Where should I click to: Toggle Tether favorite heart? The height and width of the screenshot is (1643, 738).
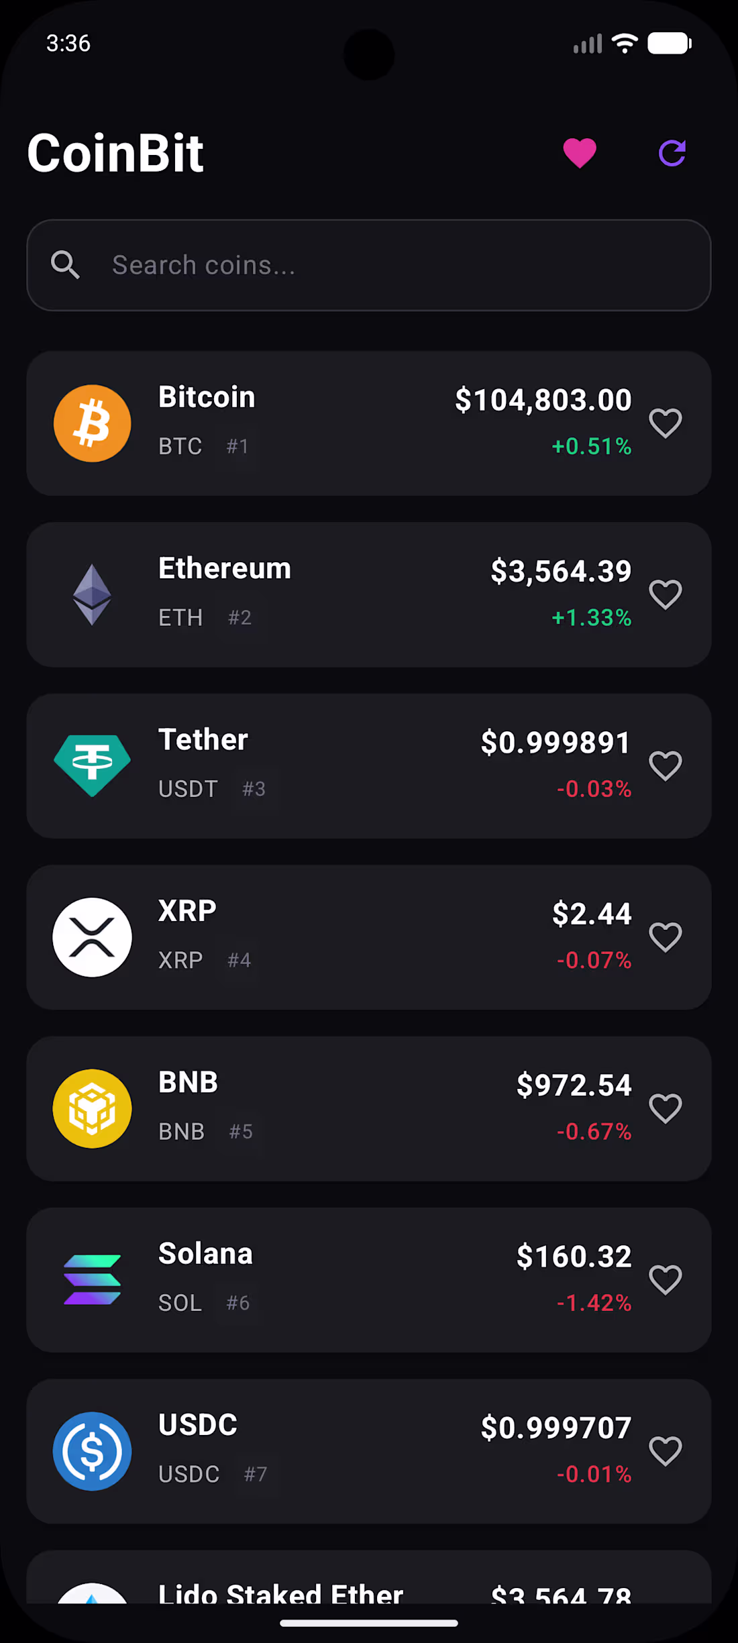pos(666,765)
